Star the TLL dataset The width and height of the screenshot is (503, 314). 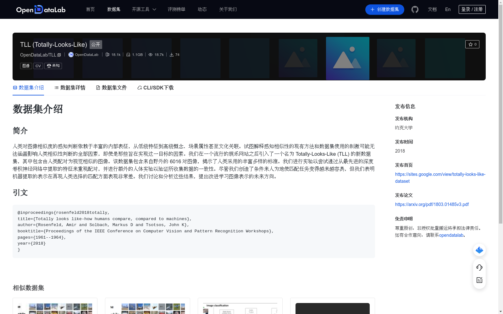point(472,44)
